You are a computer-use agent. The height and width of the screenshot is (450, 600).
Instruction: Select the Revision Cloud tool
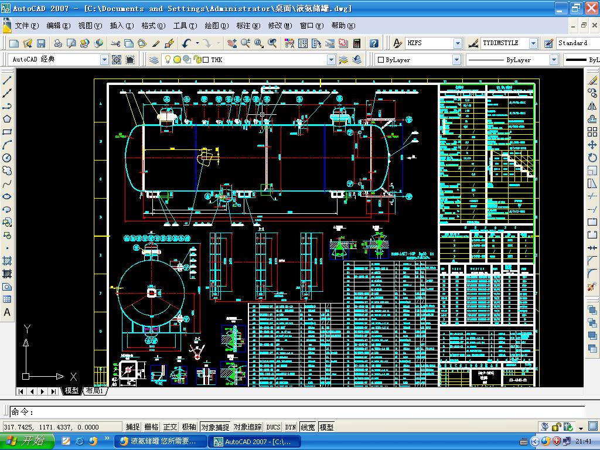7,171
